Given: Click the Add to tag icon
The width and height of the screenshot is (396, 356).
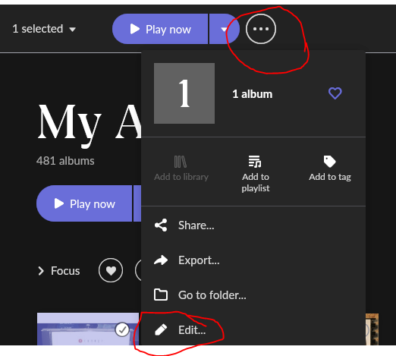Looking at the screenshot, I should (329, 162).
